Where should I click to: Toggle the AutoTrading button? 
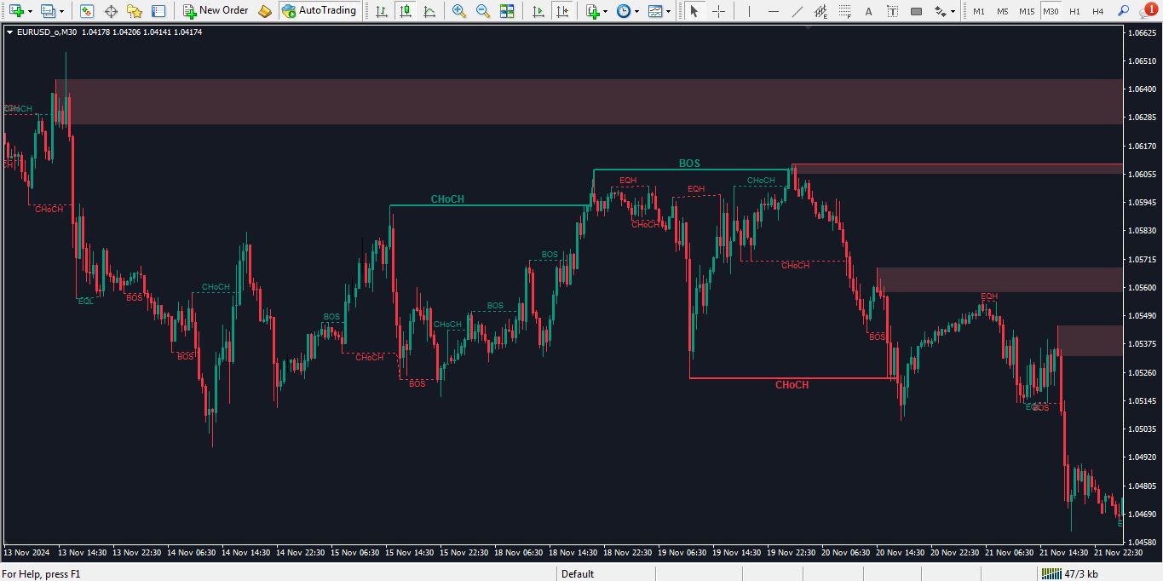tap(319, 11)
